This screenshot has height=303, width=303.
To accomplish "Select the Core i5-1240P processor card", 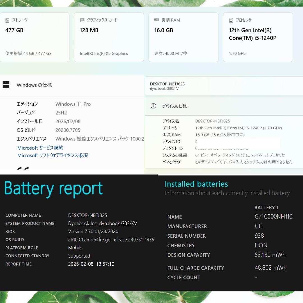I will pos(258,37).
